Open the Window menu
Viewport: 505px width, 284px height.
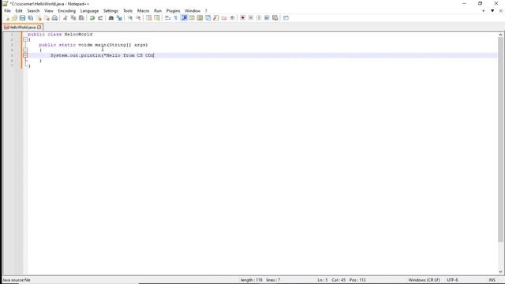[x=193, y=11]
